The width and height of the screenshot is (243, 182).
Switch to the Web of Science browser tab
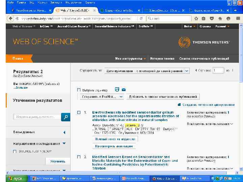point(75,10)
